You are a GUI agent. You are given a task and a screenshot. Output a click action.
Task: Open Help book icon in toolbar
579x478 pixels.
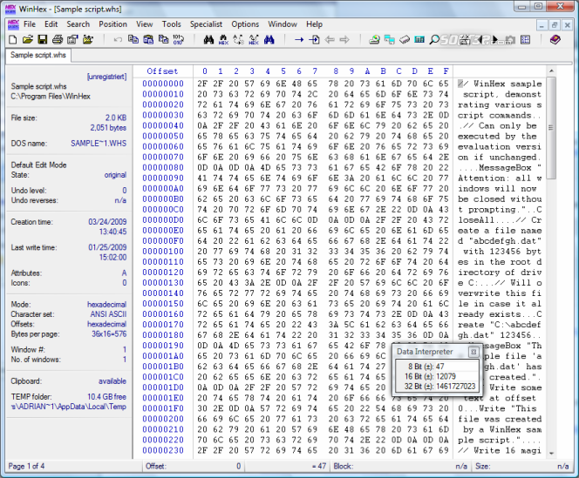point(555,39)
